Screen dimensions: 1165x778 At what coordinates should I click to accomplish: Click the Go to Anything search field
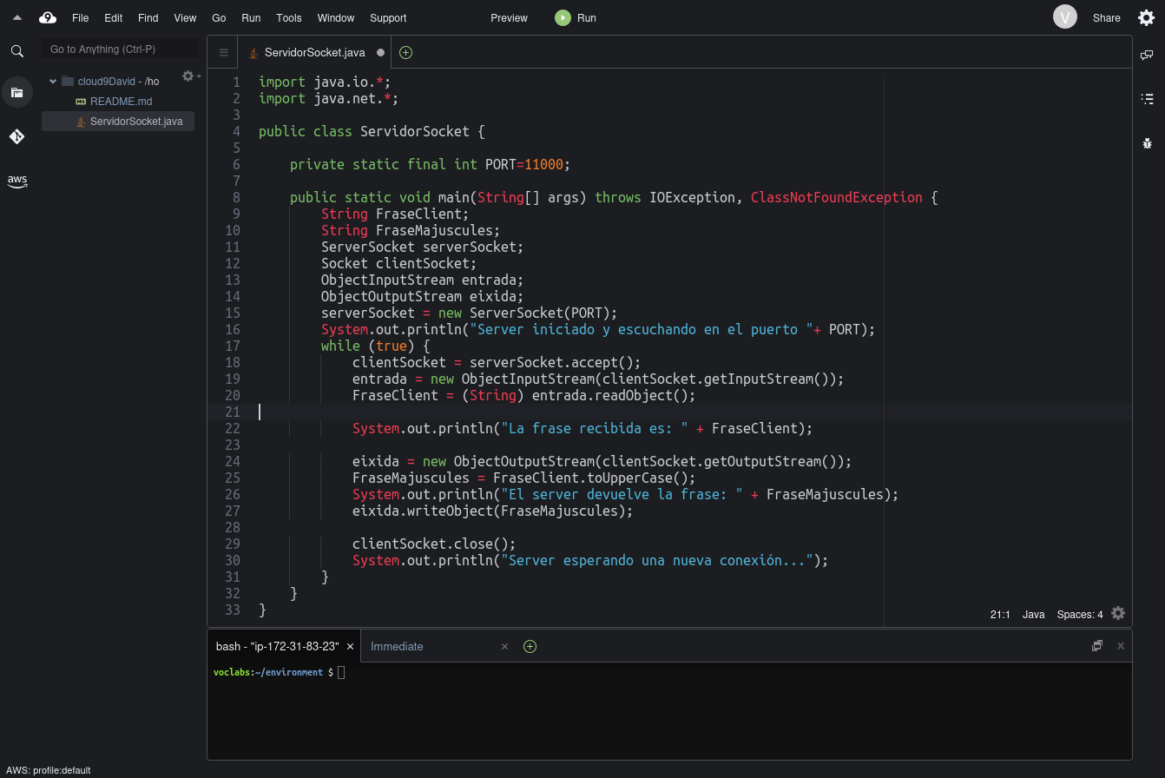[121, 49]
